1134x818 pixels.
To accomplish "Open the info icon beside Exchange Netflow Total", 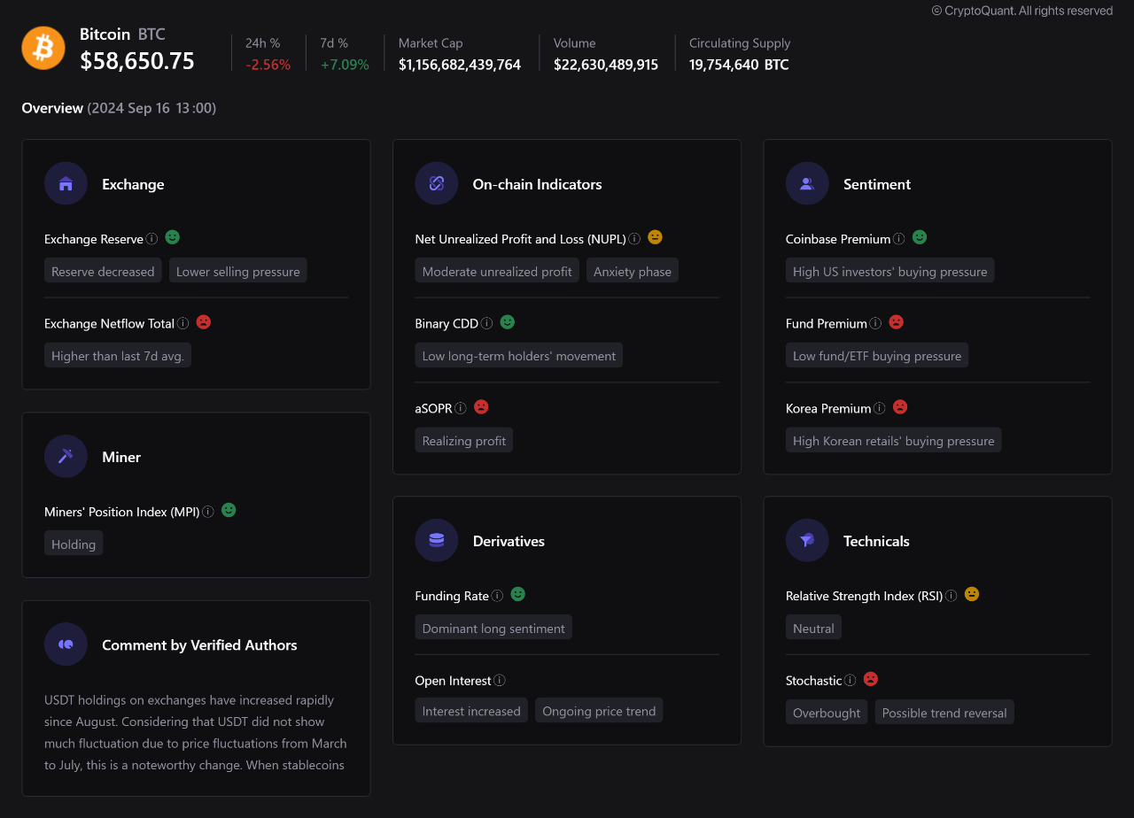I will click(x=183, y=324).
